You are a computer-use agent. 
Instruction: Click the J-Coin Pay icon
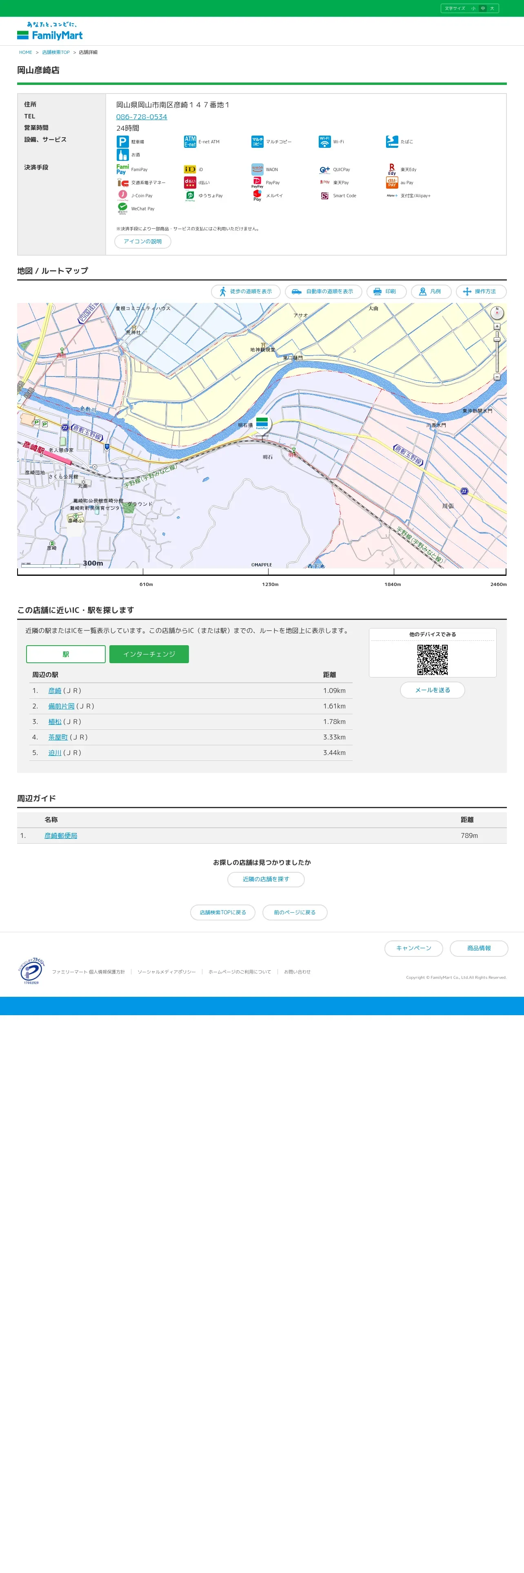(x=122, y=196)
